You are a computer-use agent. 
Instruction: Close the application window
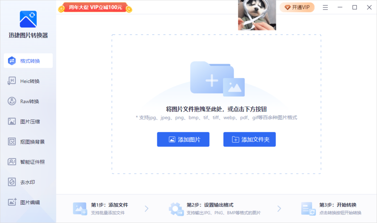pos(369,8)
